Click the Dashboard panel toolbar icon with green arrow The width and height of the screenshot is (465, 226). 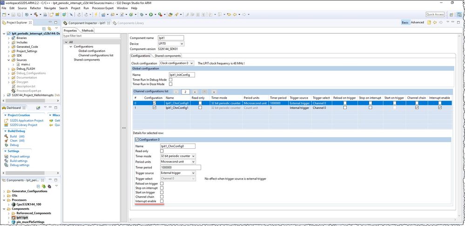(x=38, y=108)
